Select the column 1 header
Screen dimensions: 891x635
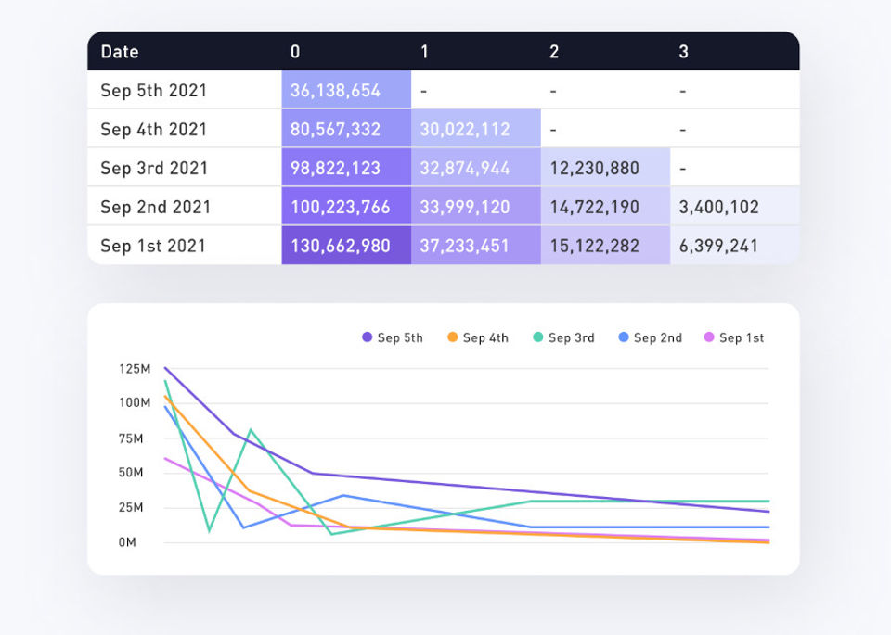[424, 52]
